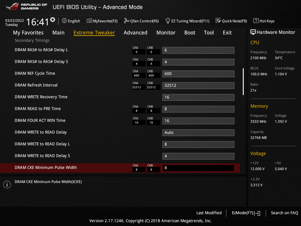Open the Monitor tab

166,33
